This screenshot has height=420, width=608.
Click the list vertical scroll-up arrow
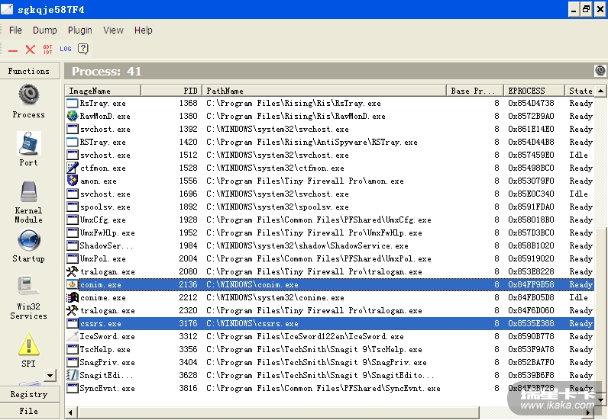(x=600, y=91)
